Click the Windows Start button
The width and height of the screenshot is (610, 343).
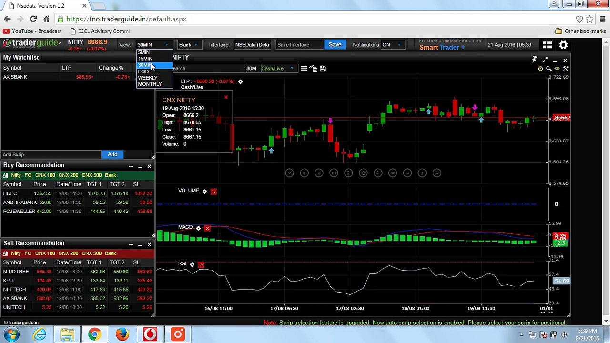[x=11, y=334]
